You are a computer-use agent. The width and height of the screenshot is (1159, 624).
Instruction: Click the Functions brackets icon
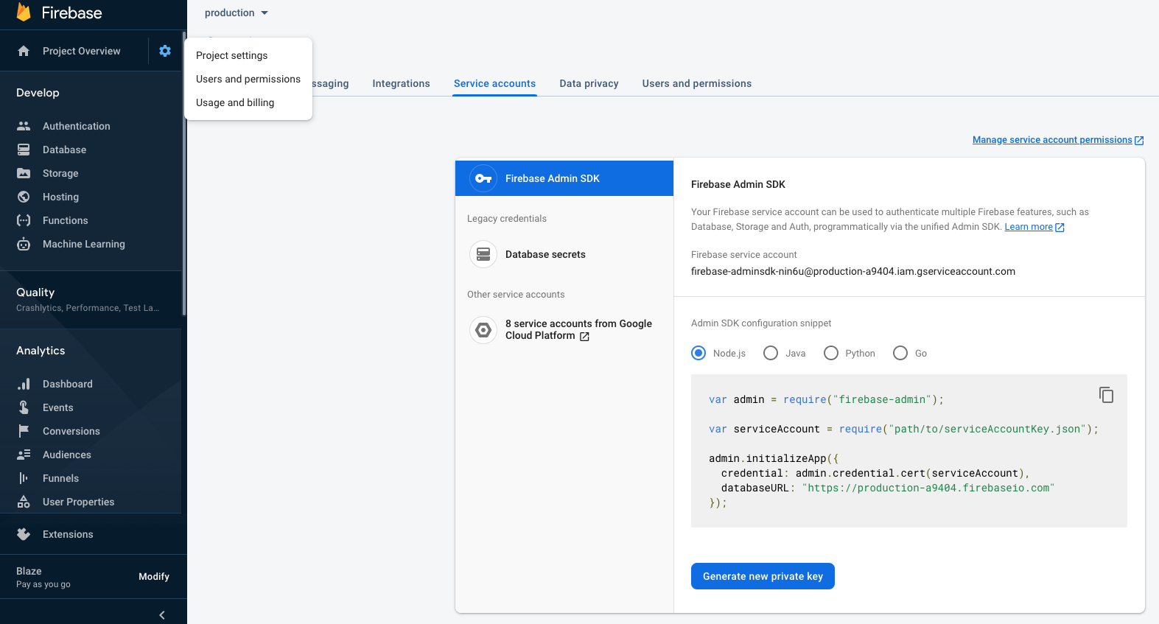coord(24,220)
